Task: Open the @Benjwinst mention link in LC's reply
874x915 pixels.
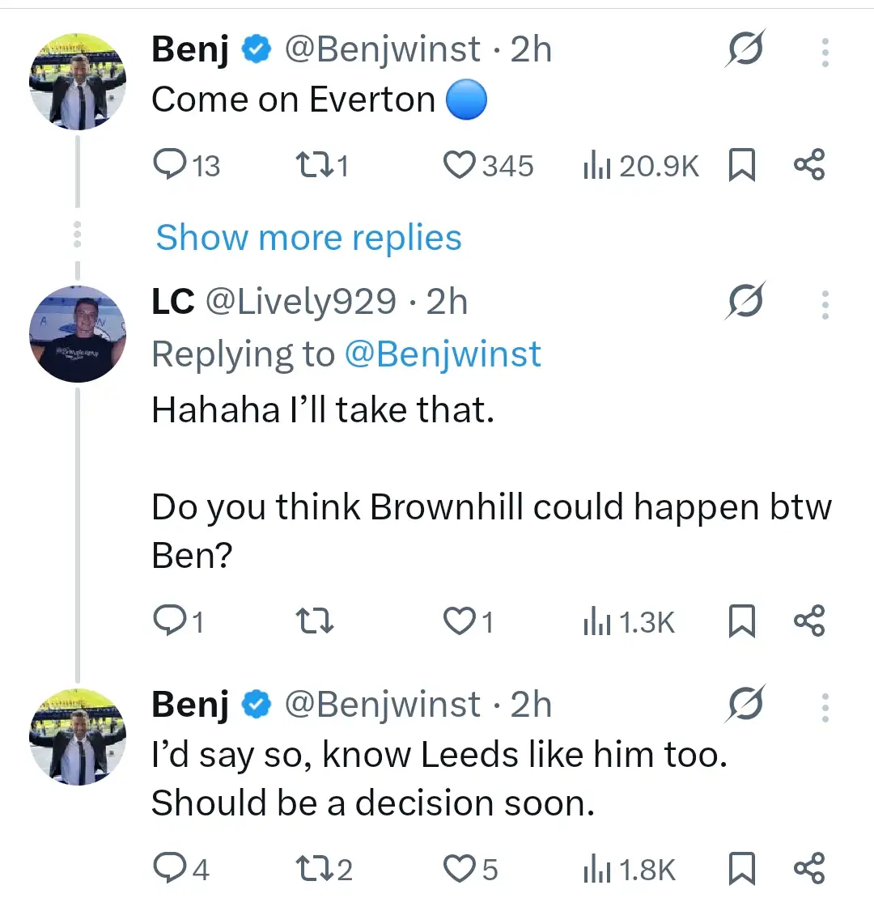Action: [x=443, y=354]
